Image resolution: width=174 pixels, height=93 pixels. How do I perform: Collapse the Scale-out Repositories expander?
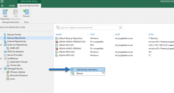(1, 45)
